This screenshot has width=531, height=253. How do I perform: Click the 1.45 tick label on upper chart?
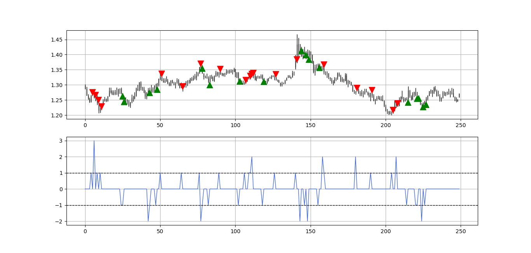tap(58, 40)
